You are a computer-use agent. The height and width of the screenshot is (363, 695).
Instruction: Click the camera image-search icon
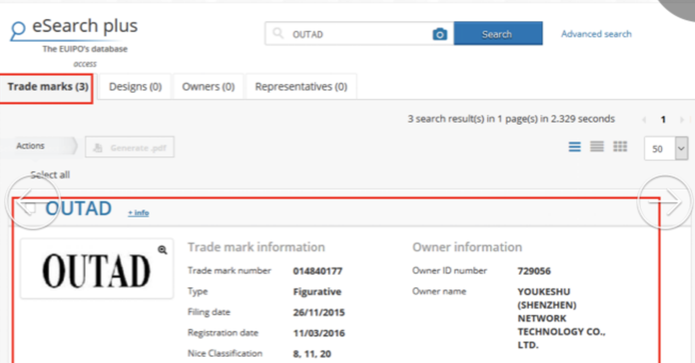coord(440,34)
